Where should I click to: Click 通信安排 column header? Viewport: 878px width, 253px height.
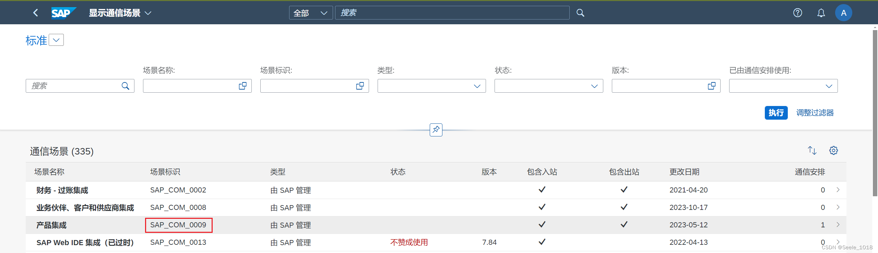[810, 172]
